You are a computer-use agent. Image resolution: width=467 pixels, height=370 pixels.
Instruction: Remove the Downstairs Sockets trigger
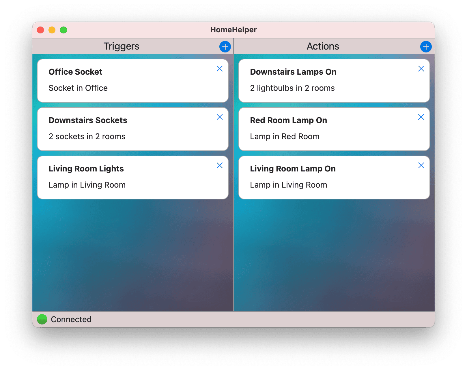(220, 117)
